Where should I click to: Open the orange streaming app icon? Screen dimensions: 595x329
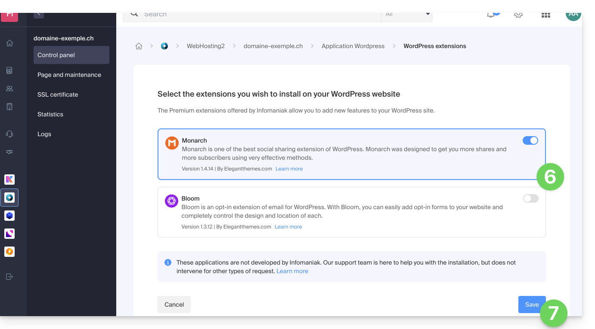click(x=9, y=252)
